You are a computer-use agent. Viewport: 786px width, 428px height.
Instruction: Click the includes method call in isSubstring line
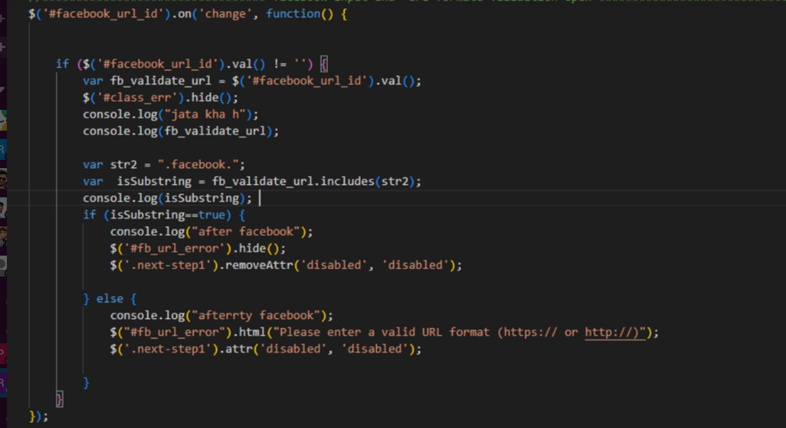347,181
